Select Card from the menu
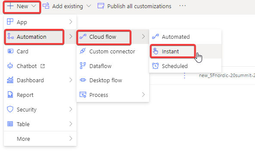The width and height of the screenshot is (255, 155). point(40,51)
